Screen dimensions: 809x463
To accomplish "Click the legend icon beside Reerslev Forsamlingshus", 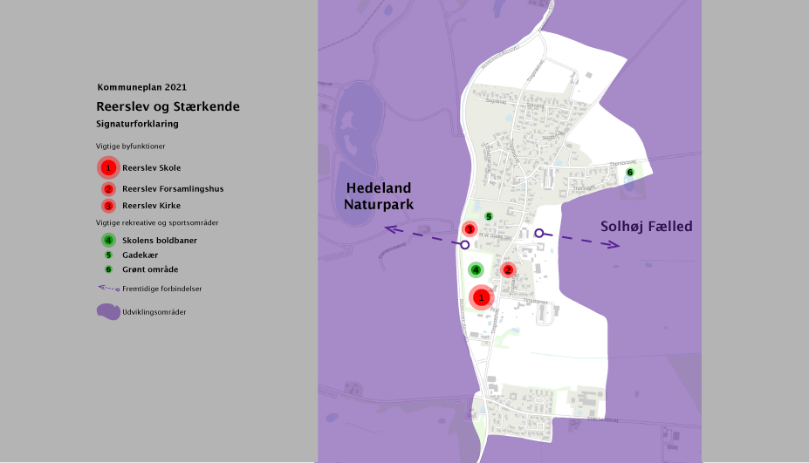I will (x=108, y=189).
